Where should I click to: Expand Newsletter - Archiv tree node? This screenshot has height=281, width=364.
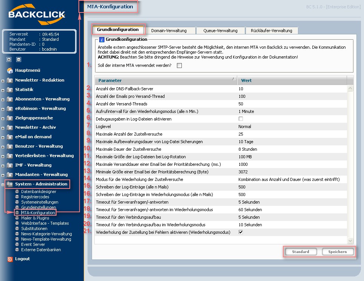click(x=3, y=128)
